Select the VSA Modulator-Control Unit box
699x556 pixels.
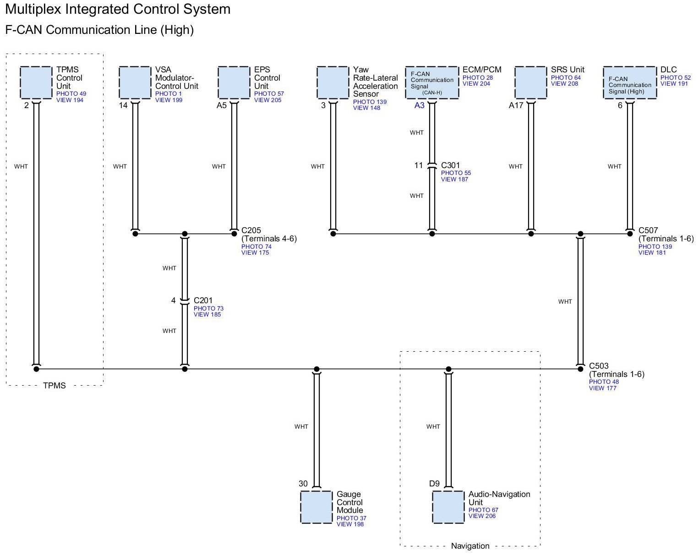(x=135, y=82)
